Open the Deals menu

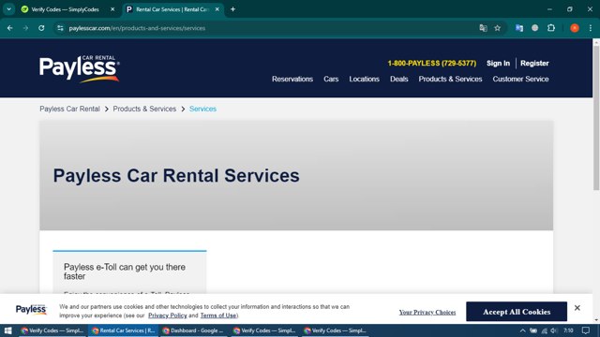[399, 79]
